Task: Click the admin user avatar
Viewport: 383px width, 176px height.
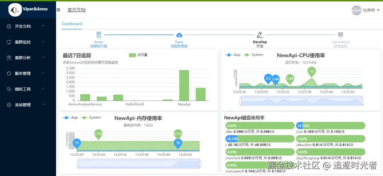Action: coord(356,10)
